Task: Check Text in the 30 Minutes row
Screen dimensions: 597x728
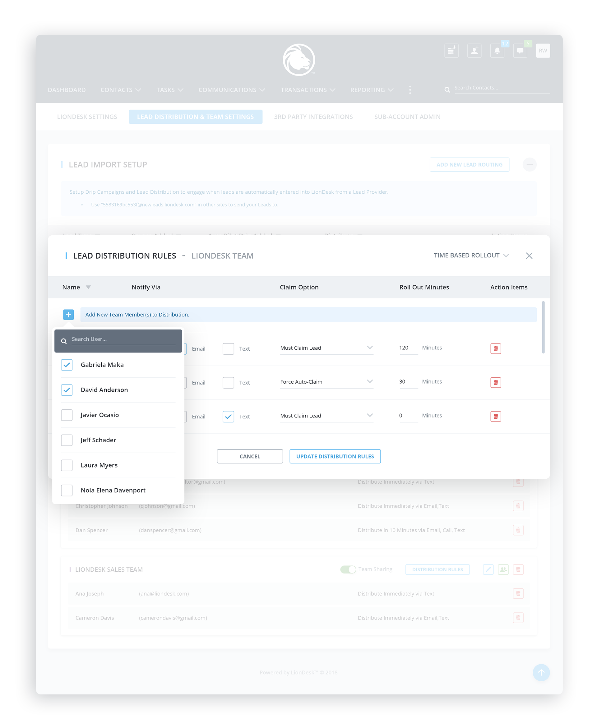Action: (228, 383)
